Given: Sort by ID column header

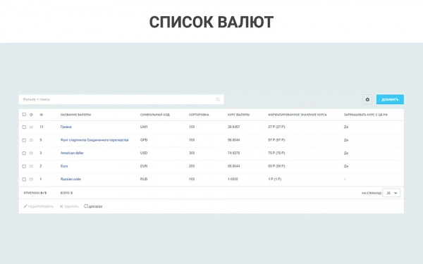Looking at the screenshot, I should pyautogui.click(x=42, y=115).
